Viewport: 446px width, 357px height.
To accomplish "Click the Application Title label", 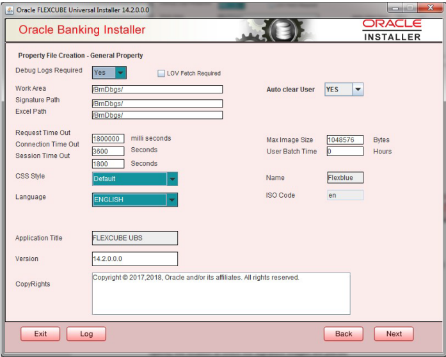I will (38, 238).
